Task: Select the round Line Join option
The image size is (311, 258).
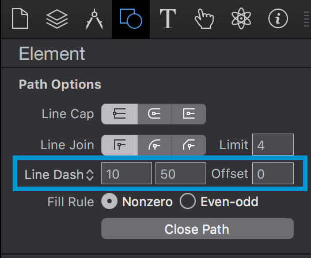Action: (x=154, y=145)
